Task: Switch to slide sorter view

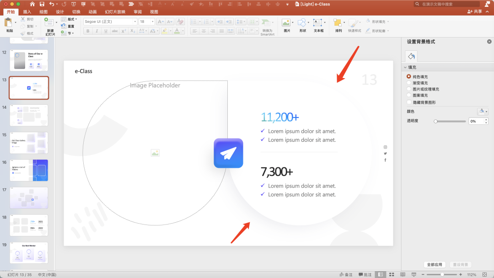Action: (392, 274)
